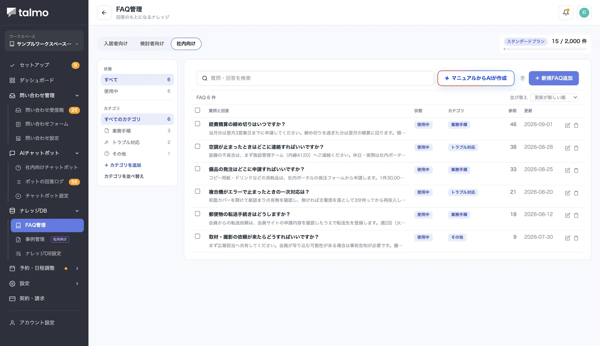Select the 社内向け tab
The height and width of the screenshot is (346, 600).
point(186,44)
